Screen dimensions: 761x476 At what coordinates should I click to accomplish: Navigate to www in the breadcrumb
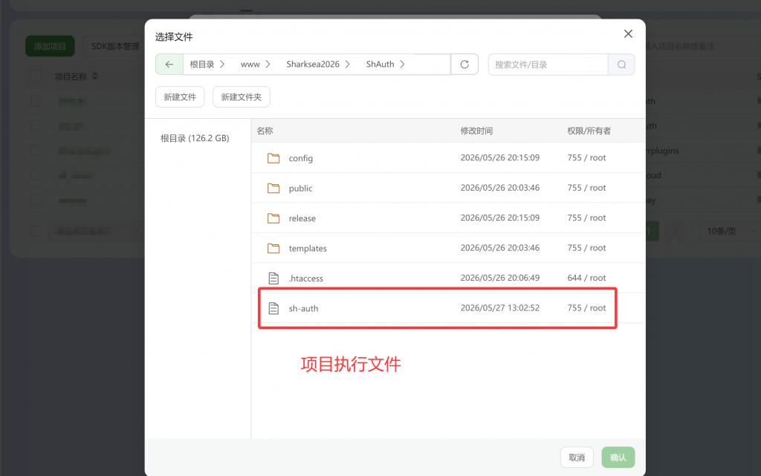click(250, 65)
